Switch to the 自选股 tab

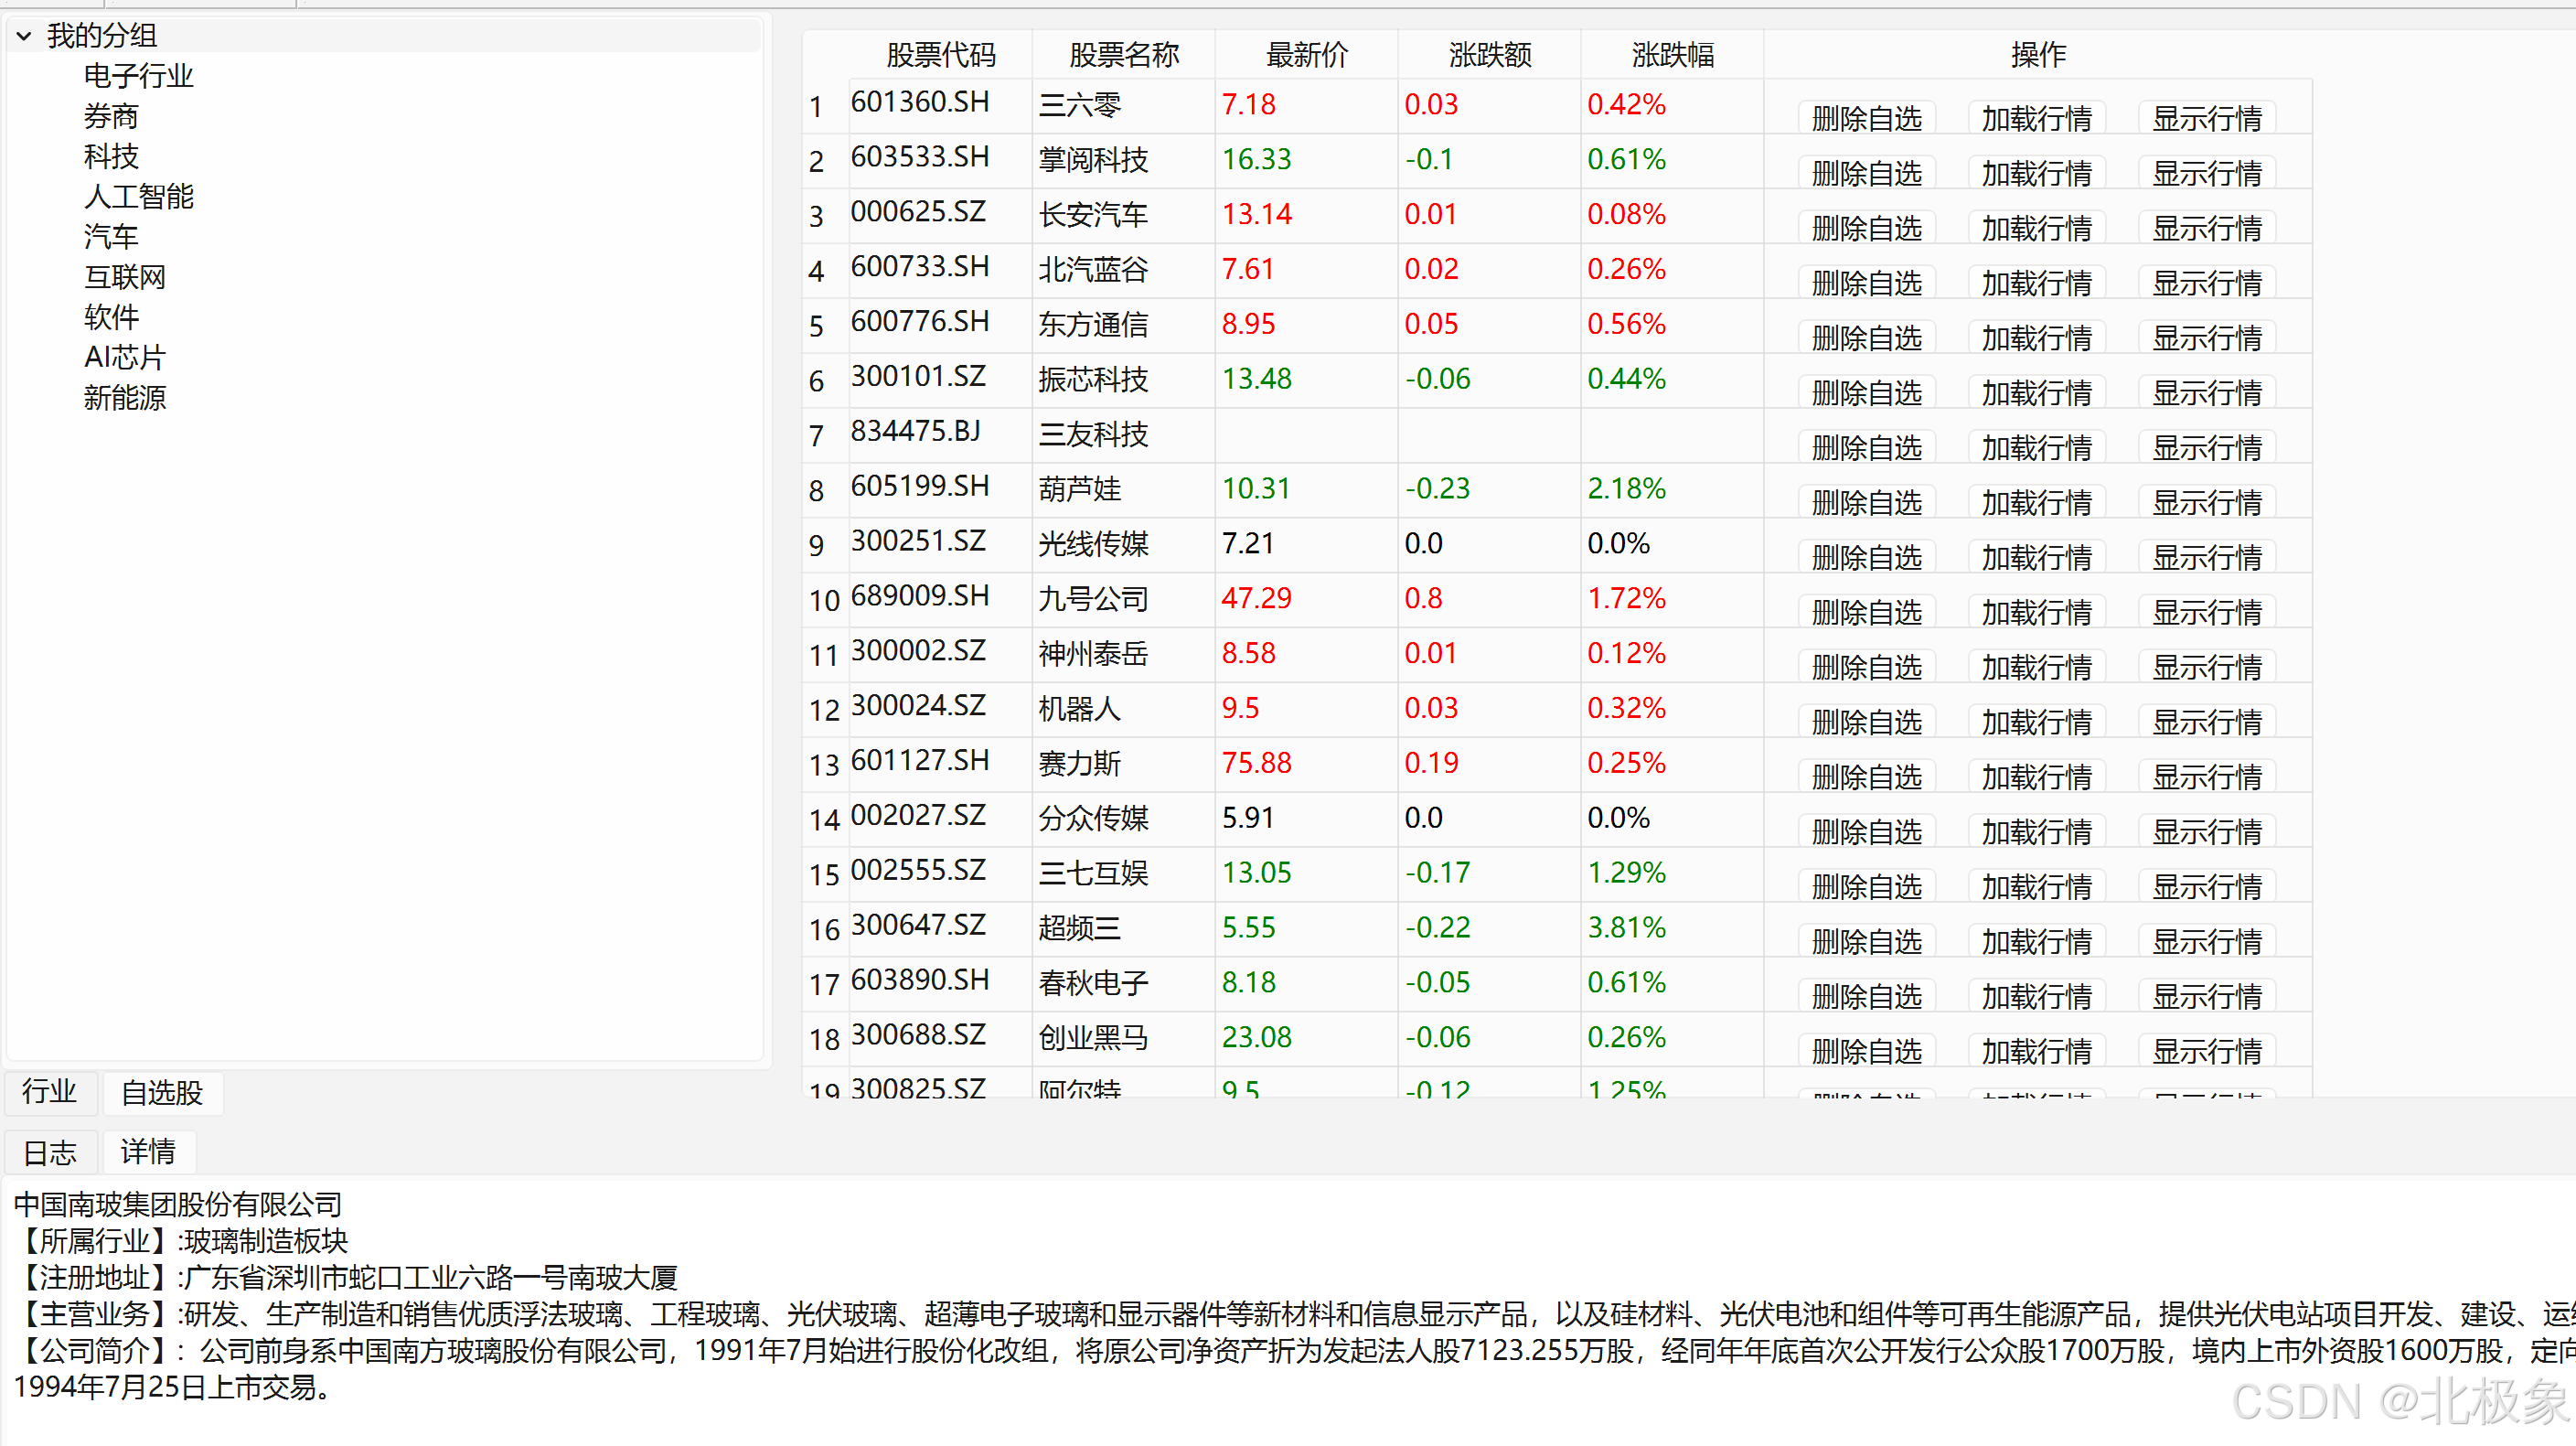click(162, 1093)
